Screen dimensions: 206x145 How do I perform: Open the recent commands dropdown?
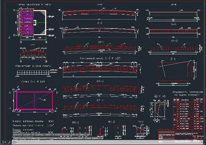[x=14, y=142]
